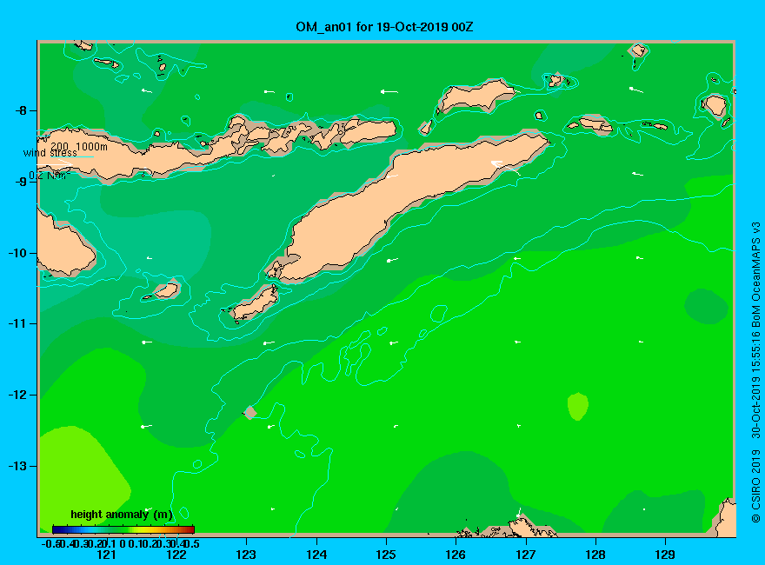Click the longitude label 127

[x=525, y=555]
